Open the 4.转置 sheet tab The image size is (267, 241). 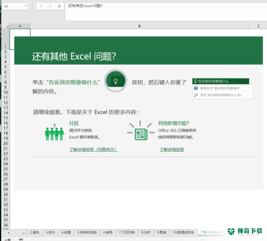pyautogui.click(x=66, y=232)
